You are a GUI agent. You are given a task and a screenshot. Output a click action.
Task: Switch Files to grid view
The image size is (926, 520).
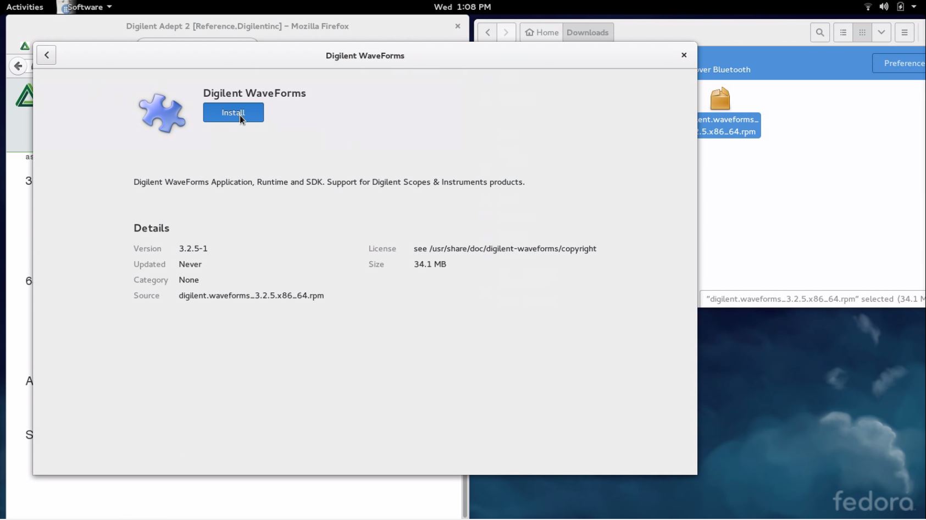(862, 32)
